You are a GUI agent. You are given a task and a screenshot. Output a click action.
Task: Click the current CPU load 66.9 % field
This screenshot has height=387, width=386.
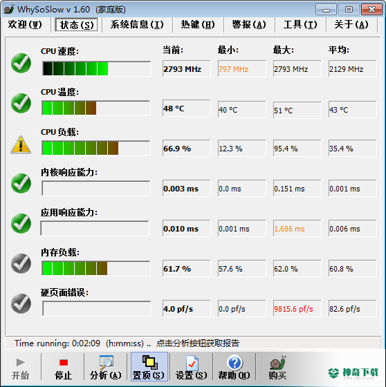[187, 149]
